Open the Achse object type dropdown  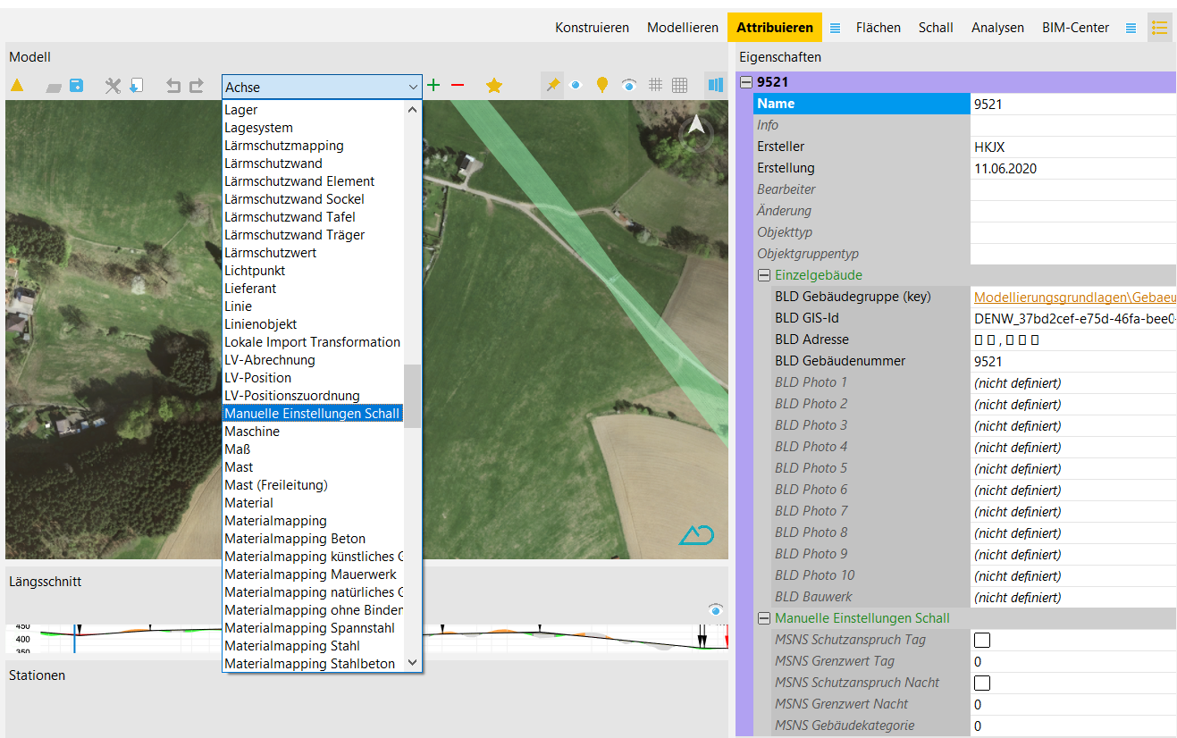click(322, 87)
